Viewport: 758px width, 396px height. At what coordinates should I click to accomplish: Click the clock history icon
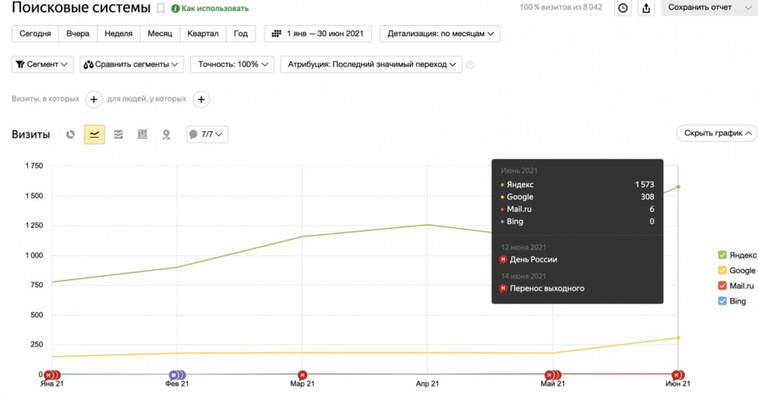click(623, 8)
